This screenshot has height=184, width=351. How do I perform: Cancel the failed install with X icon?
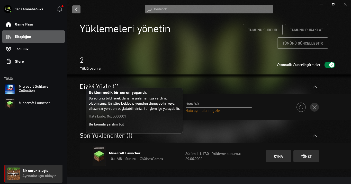pyautogui.click(x=314, y=107)
